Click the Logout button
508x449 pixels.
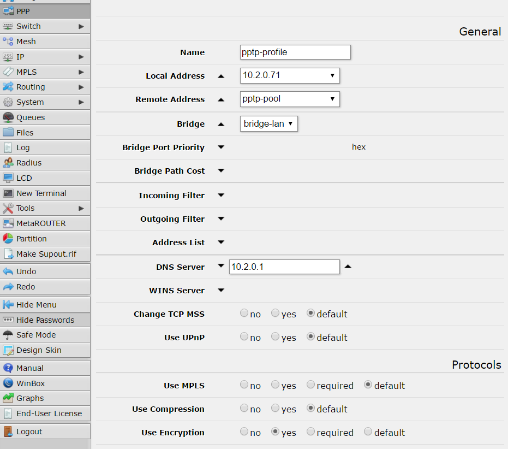coord(45,432)
